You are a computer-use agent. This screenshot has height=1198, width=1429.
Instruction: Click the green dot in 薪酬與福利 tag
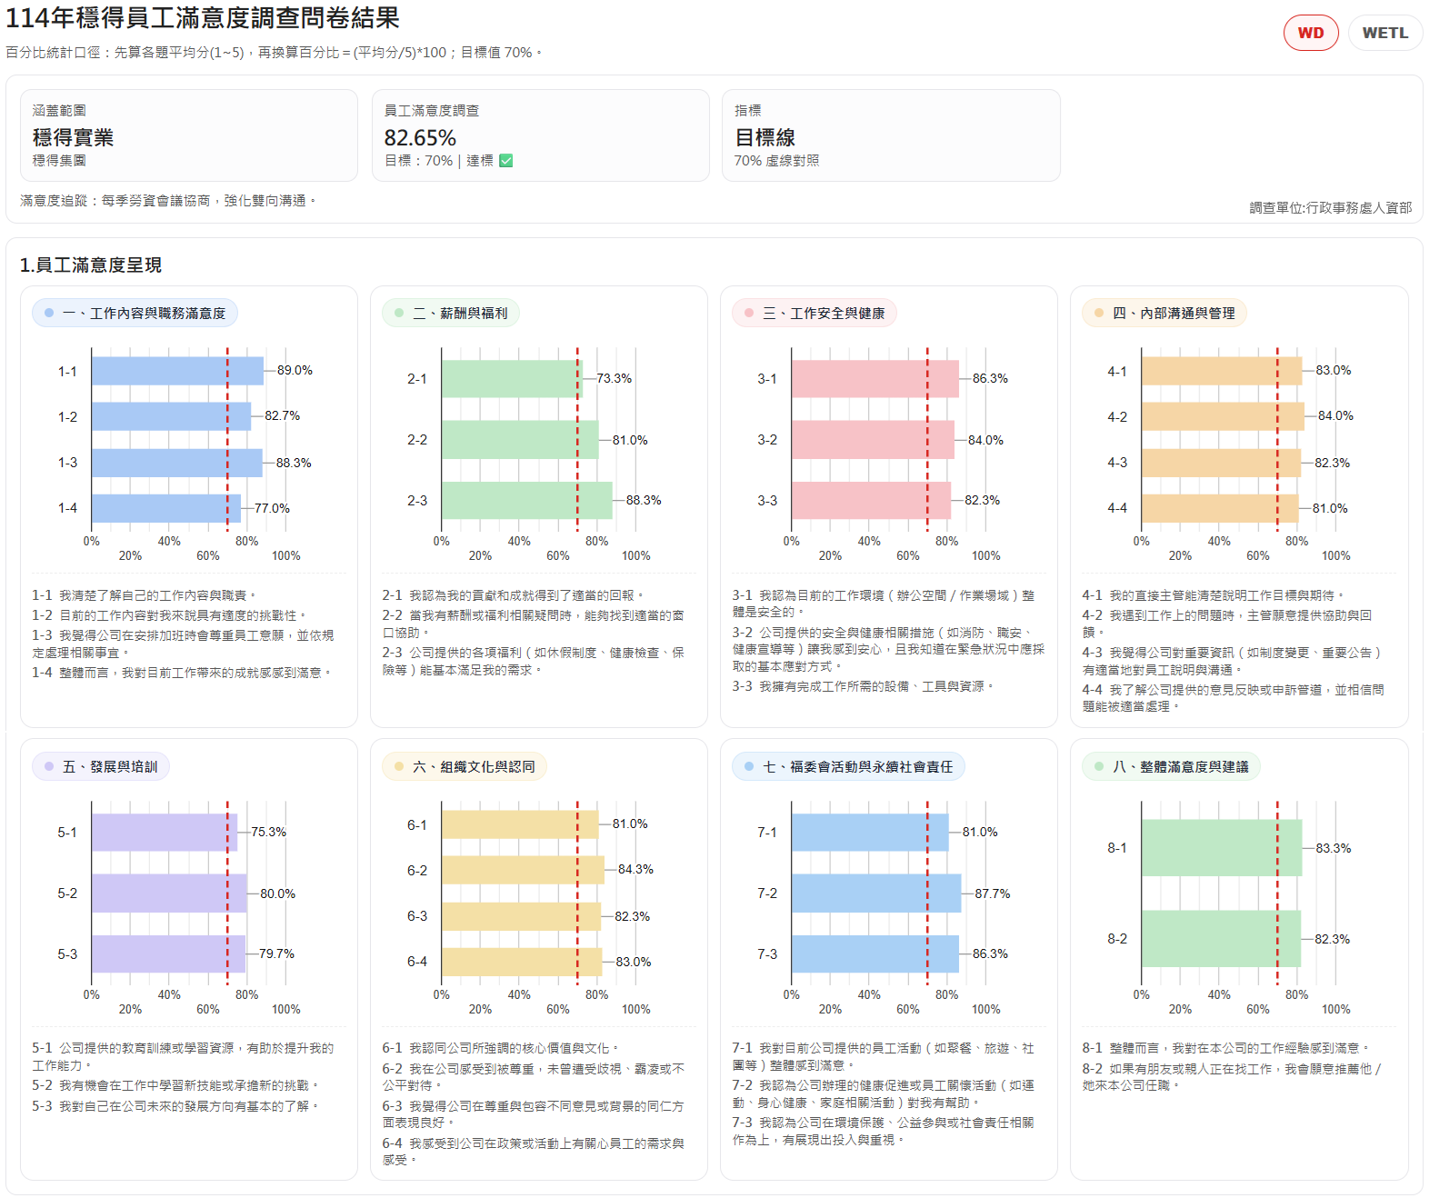[x=399, y=313]
